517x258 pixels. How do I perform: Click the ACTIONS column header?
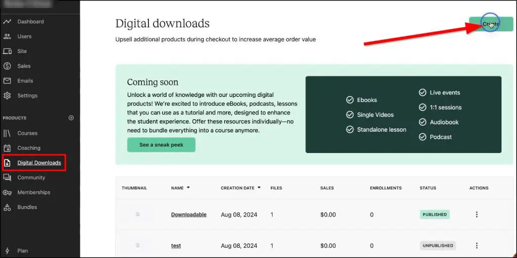479,188
